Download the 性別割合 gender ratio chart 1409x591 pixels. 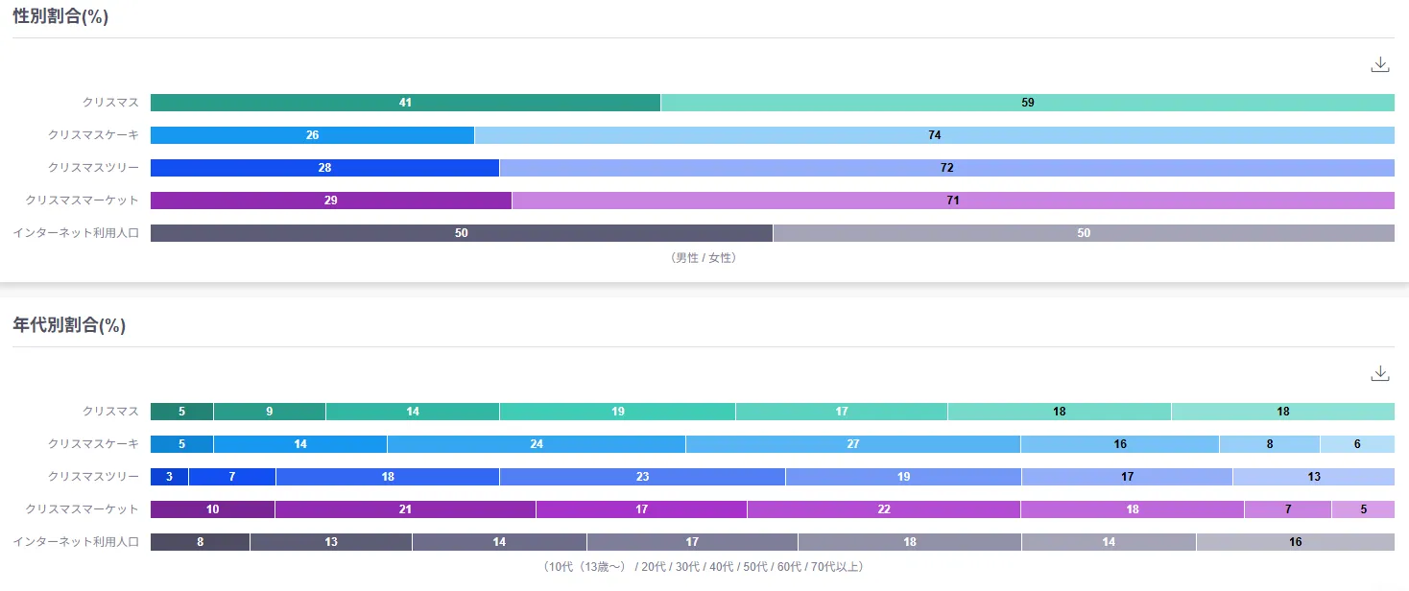coord(1380,64)
